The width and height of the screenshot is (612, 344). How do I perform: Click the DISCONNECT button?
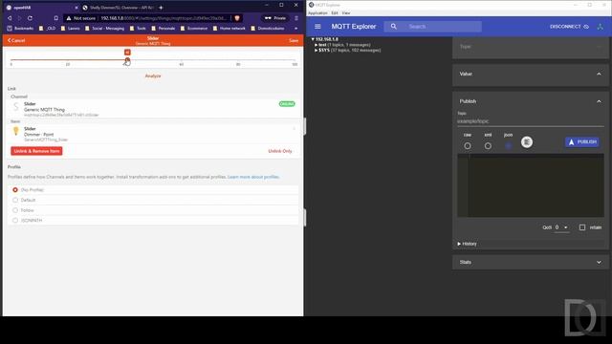tap(570, 27)
